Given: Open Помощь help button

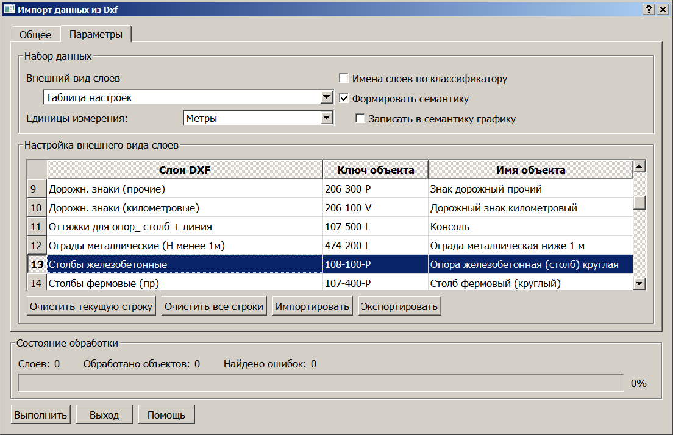Looking at the screenshot, I should [166, 415].
